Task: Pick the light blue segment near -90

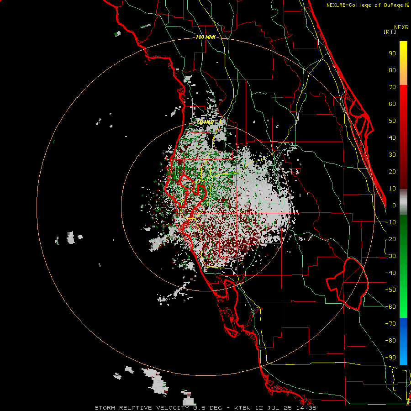Action: 403,357
